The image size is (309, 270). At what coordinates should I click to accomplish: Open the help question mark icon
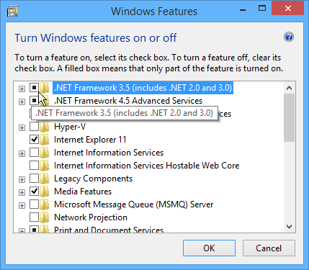click(x=289, y=37)
